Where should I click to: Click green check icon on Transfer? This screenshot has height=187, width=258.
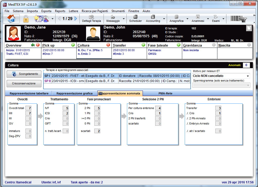tap(143, 45)
